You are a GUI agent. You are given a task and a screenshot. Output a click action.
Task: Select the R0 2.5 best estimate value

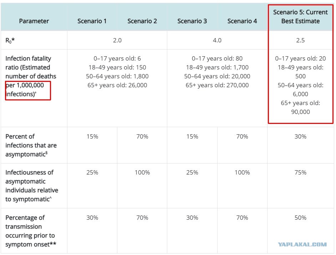pos(300,40)
